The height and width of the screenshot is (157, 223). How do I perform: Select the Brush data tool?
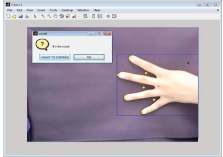point(74,16)
